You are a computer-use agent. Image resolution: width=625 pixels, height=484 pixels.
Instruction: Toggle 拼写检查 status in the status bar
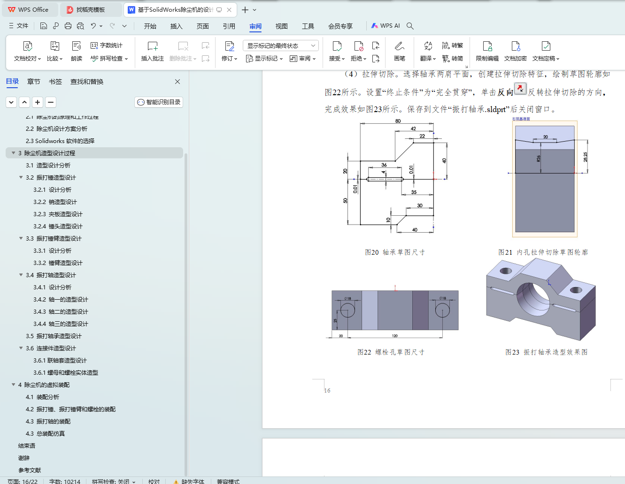(114, 481)
